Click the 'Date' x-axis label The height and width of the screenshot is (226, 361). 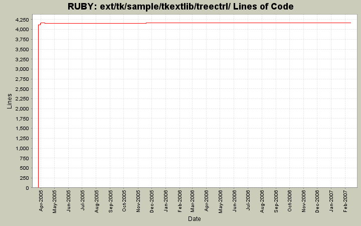(x=195, y=219)
